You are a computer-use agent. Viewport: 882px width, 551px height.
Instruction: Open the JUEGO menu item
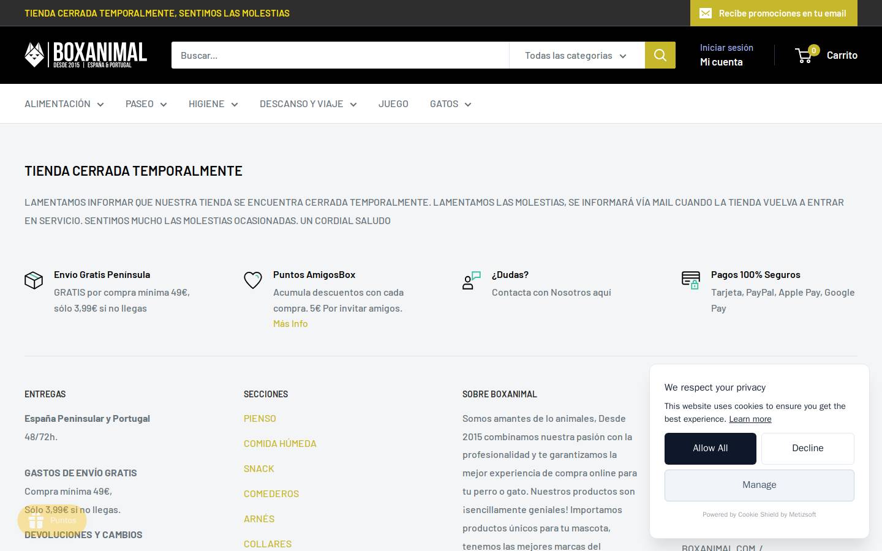393,103
